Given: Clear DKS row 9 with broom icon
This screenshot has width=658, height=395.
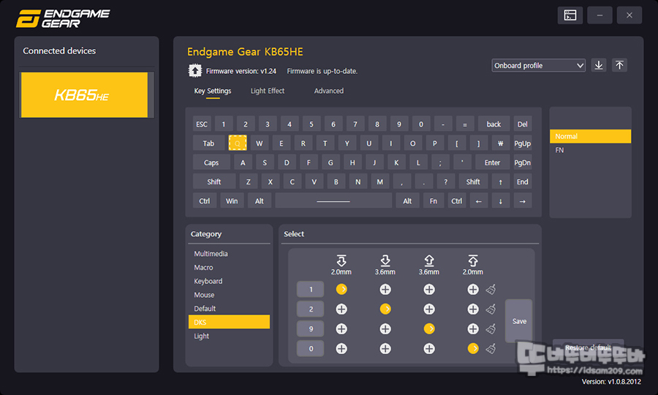Looking at the screenshot, I should coord(491,328).
